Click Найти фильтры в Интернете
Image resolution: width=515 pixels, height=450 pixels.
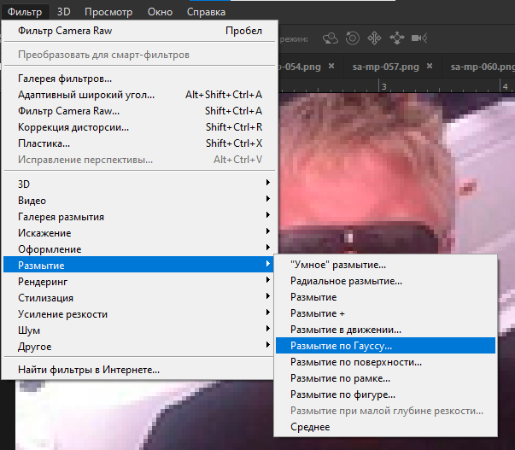(89, 370)
